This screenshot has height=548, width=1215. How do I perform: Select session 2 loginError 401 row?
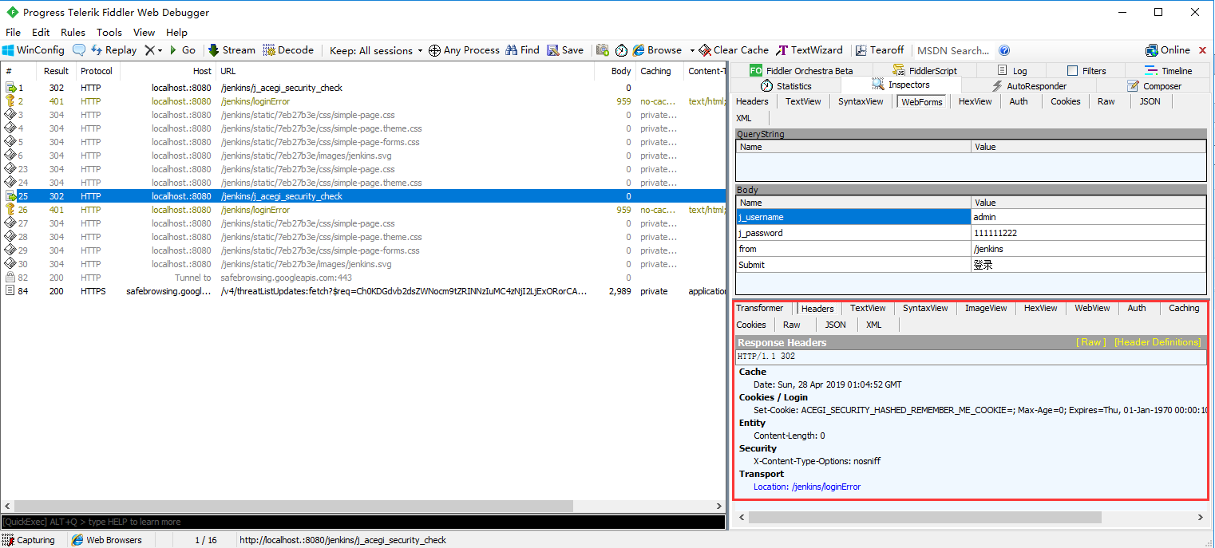click(363, 101)
